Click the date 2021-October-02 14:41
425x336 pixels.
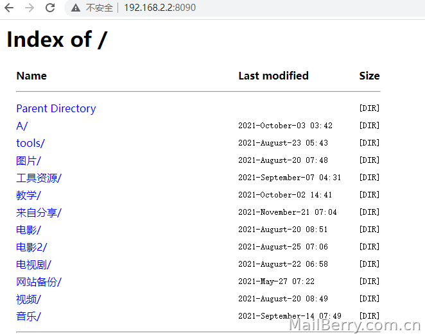[x=285, y=195]
